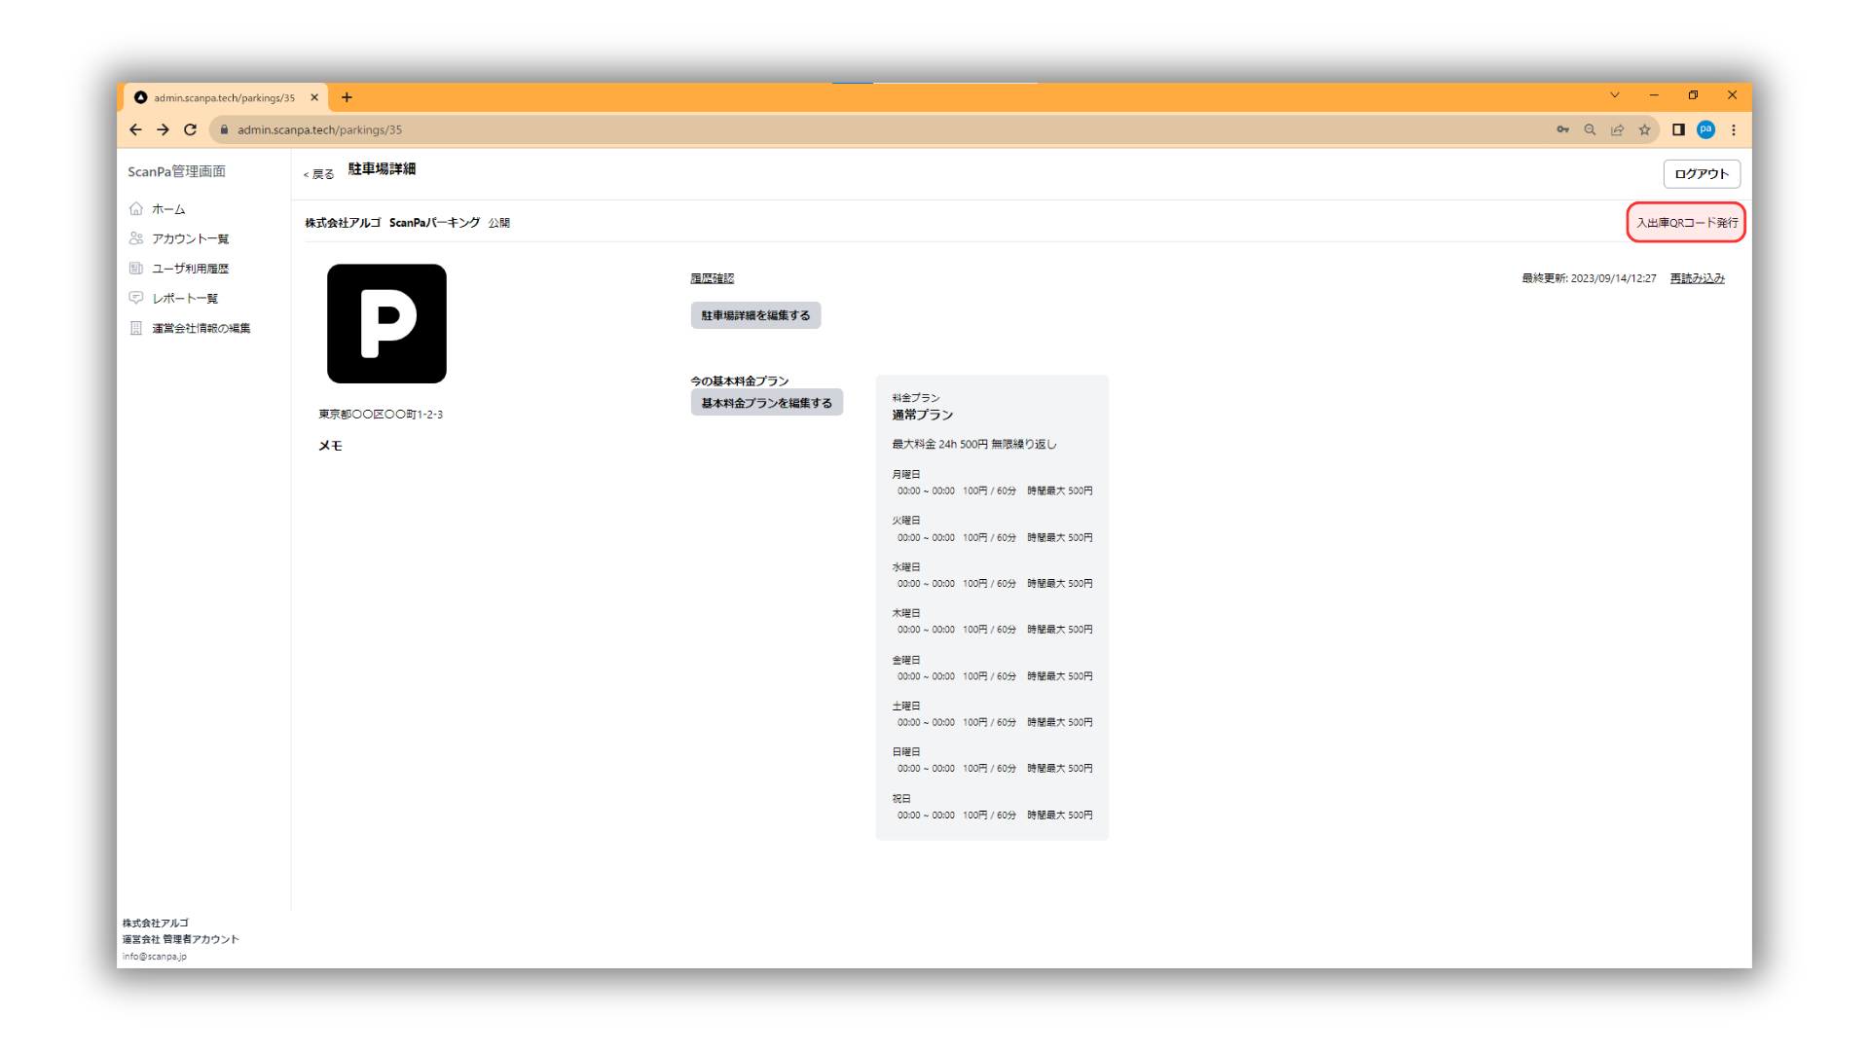Click the report list speech icon
Viewport: 1869px width, 1051px height.
[x=136, y=298]
